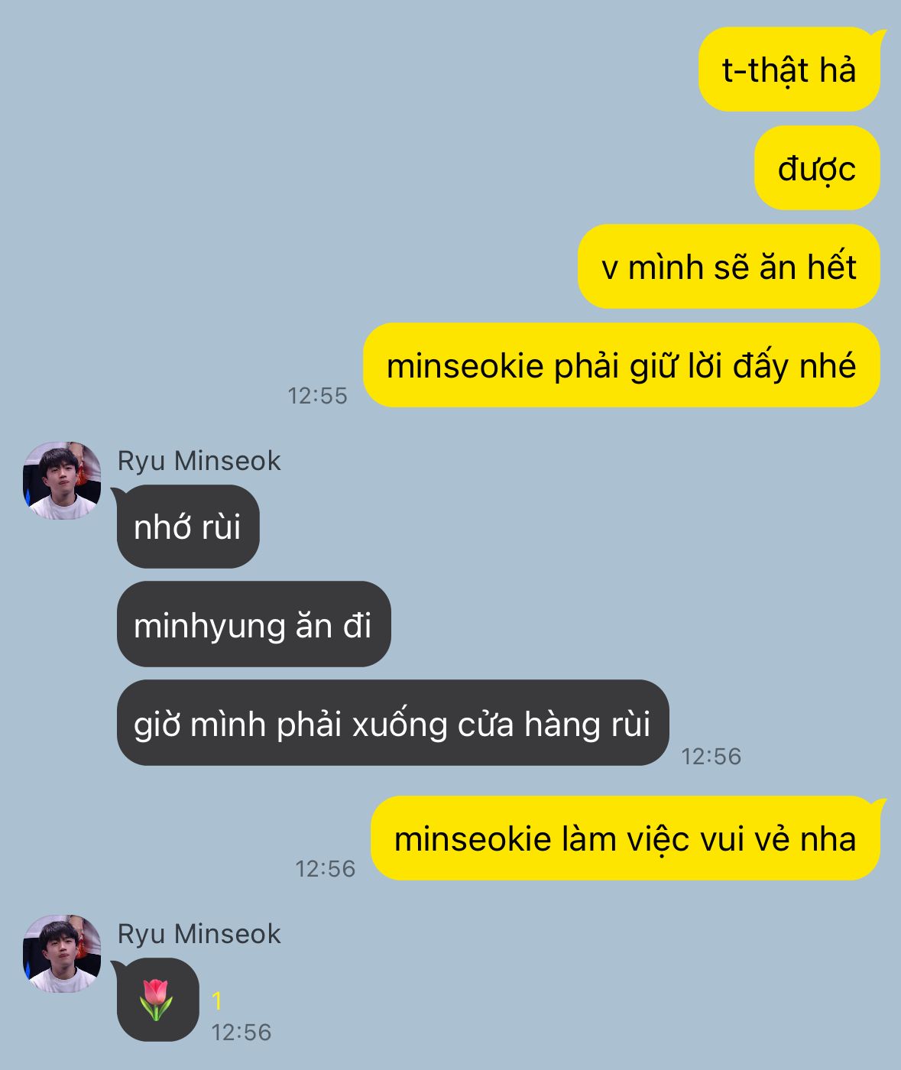This screenshot has height=1070, width=901.
Task: Click the Ryu Minseok name above the tulip
Action: click(199, 934)
